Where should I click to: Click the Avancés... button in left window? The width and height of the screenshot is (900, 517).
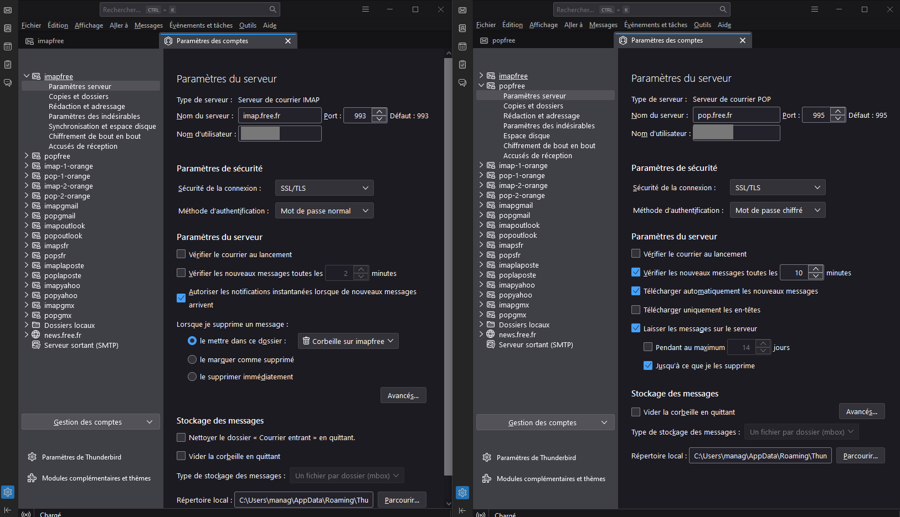tap(403, 395)
